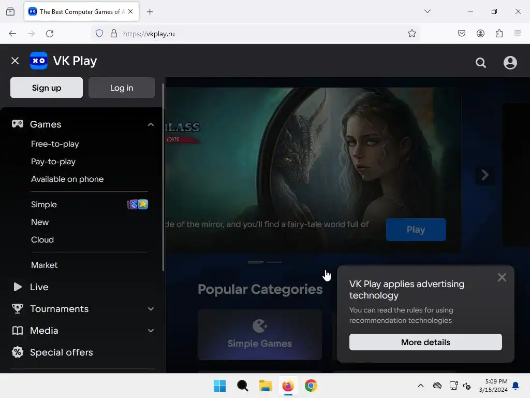530x398 pixels.
Task: Close the VK Play browser tab
Action: point(130,11)
